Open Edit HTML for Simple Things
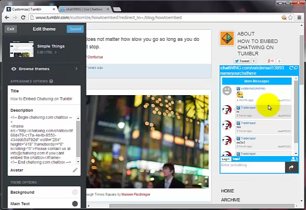Image resolution: width=306 pixels, height=210 pixels. (x=47, y=52)
